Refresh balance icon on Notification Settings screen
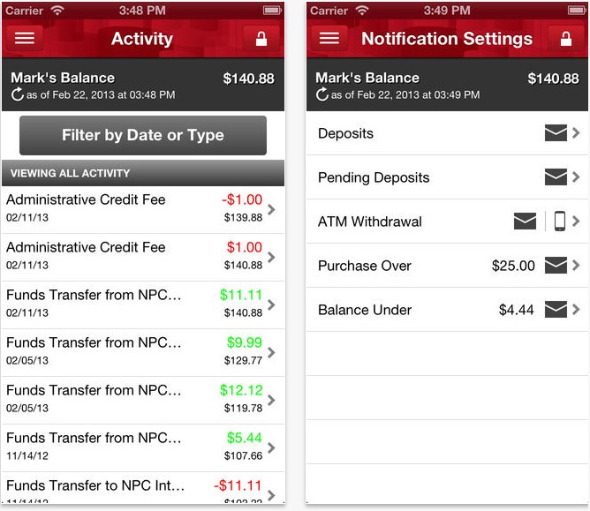 [x=322, y=94]
